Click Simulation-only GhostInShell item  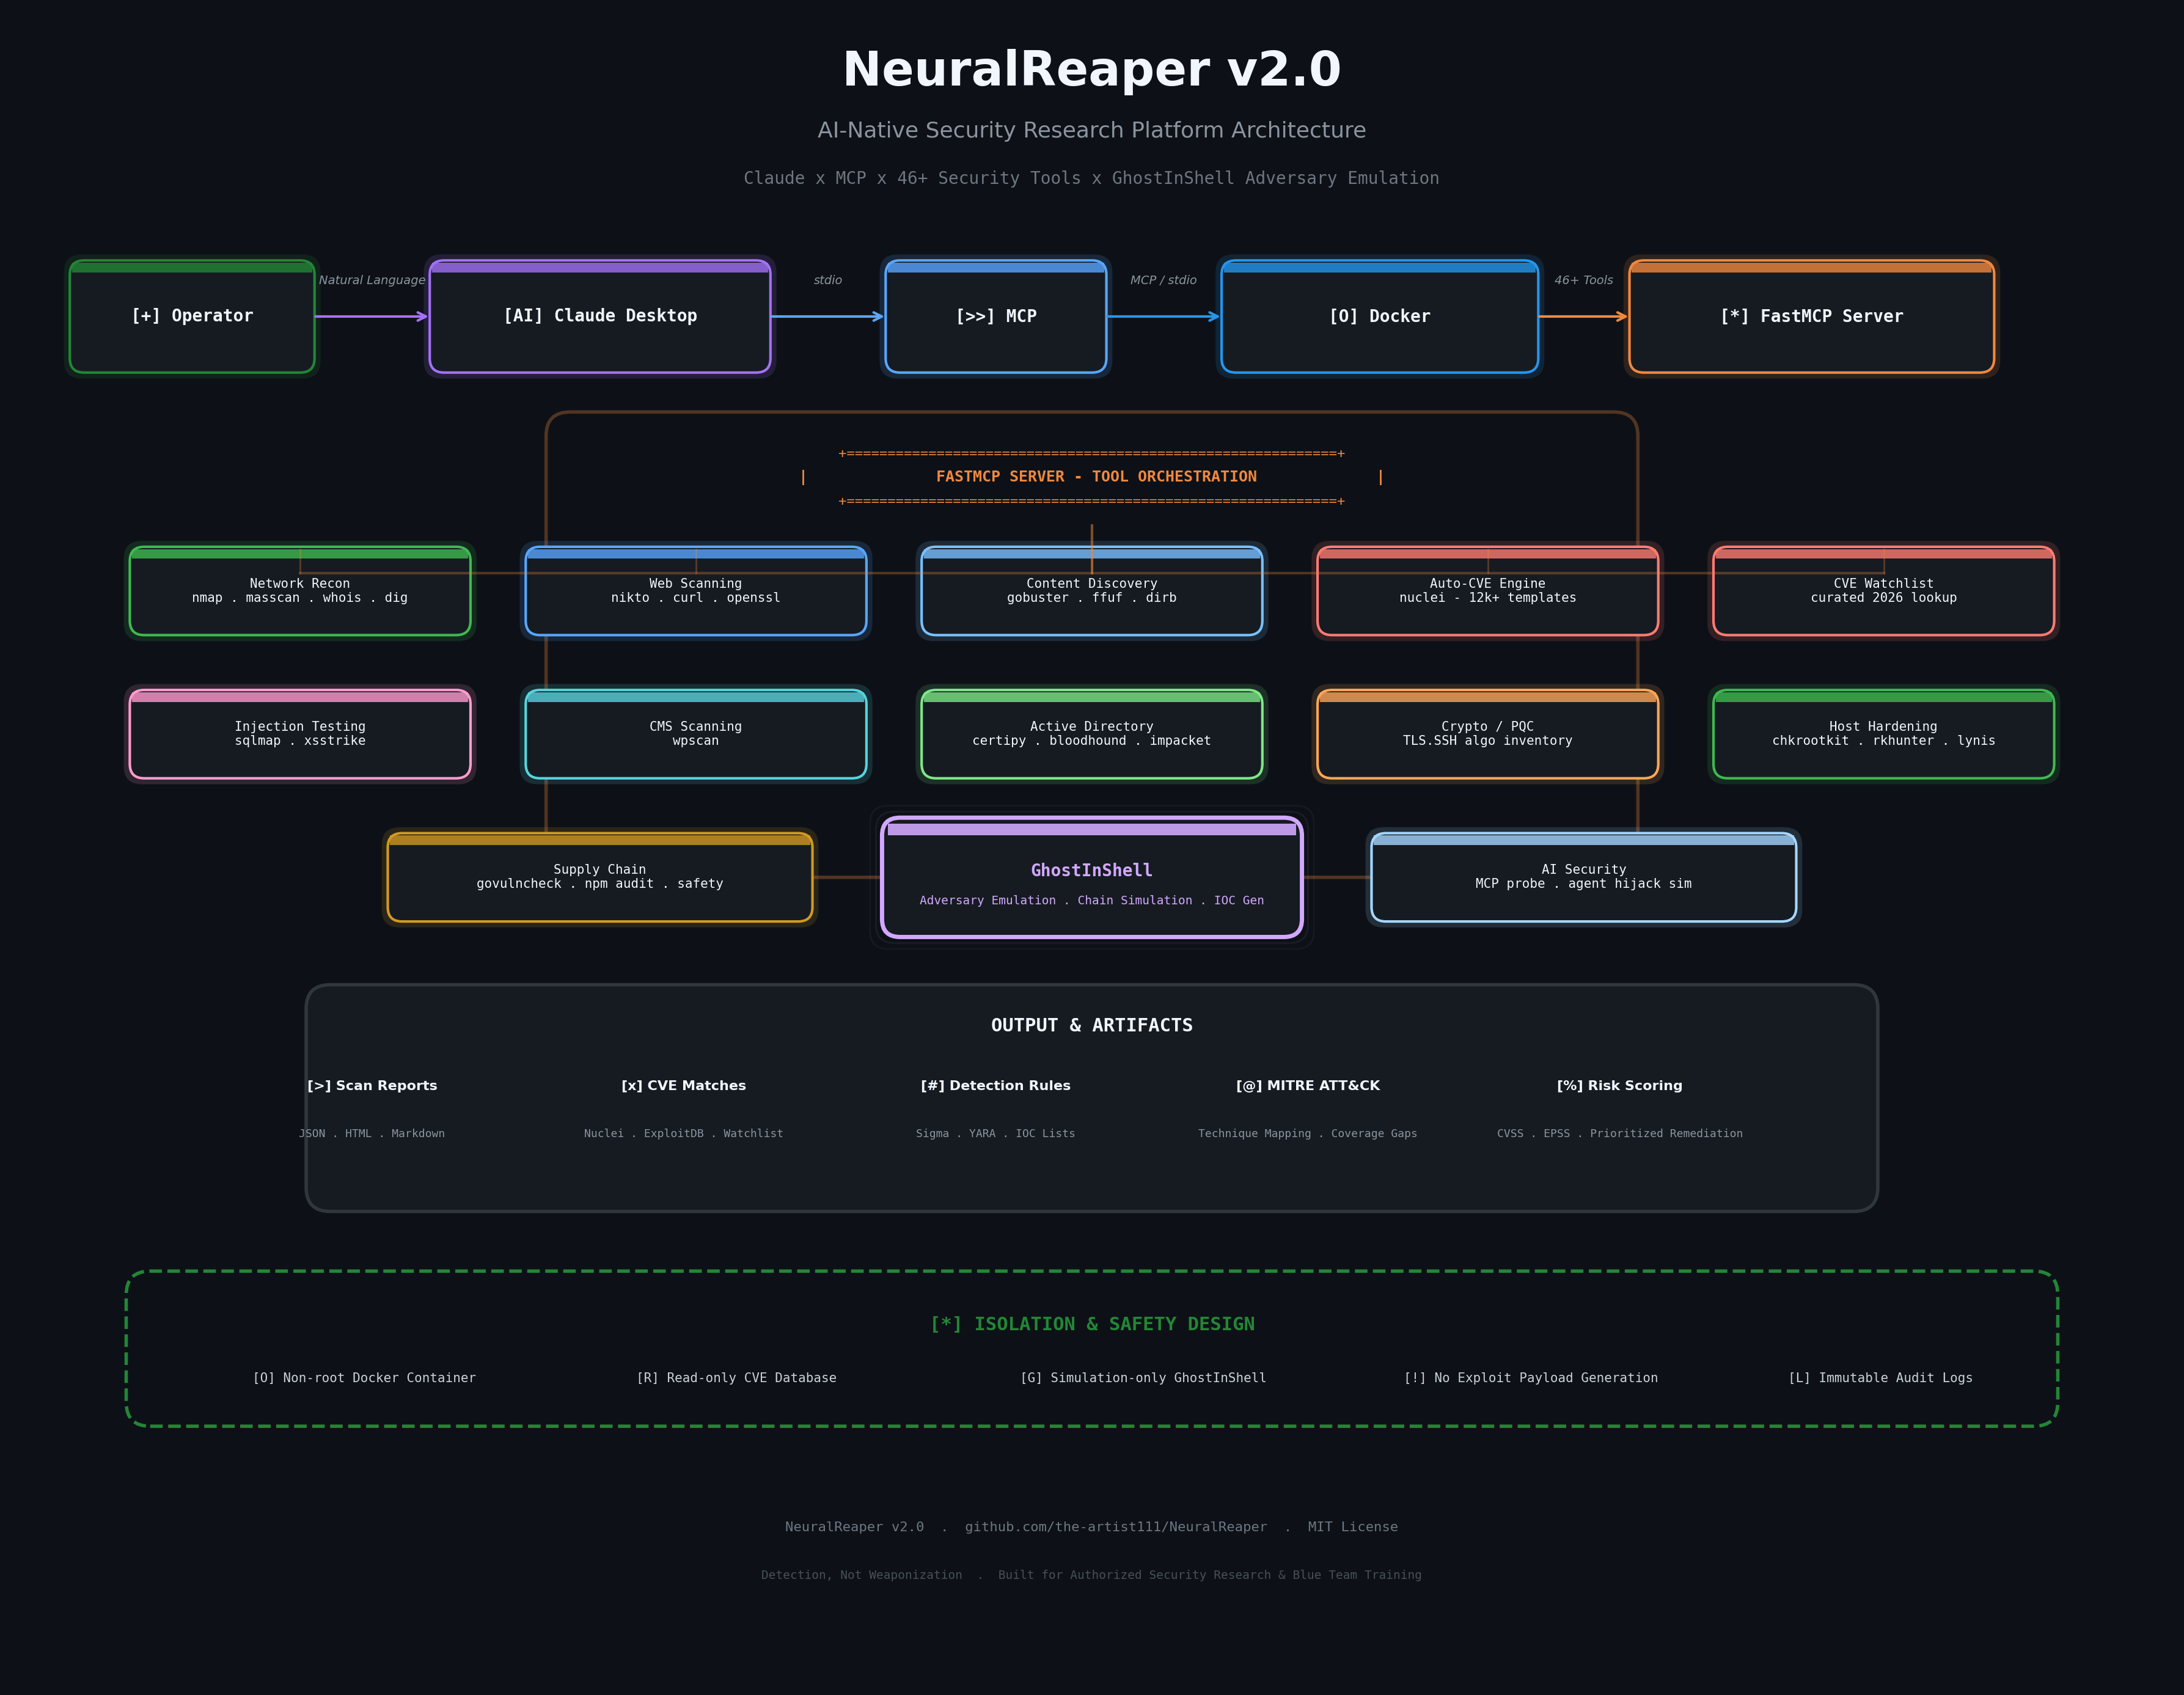(1143, 1378)
